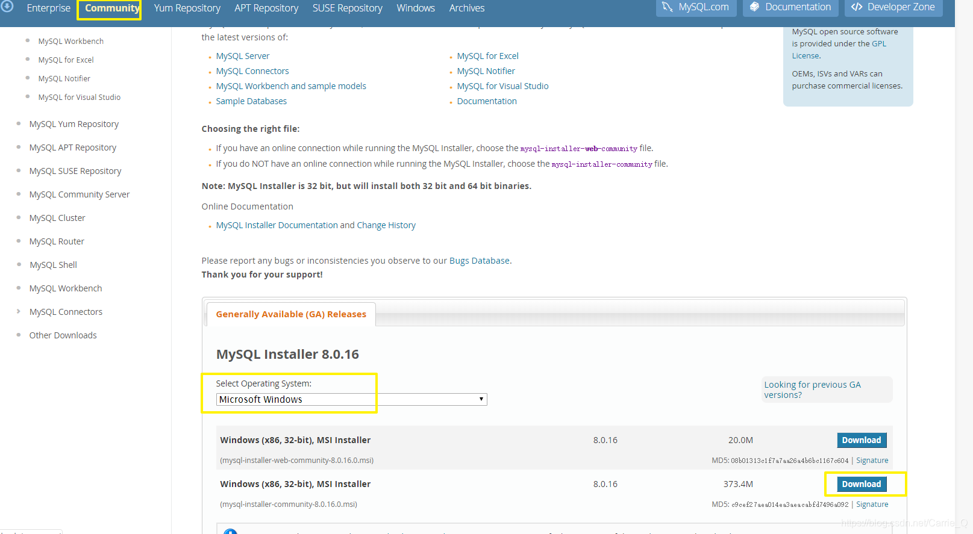The height and width of the screenshot is (534, 973).
Task: Select MySQL Notifier in sidebar
Action: (x=64, y=78)
